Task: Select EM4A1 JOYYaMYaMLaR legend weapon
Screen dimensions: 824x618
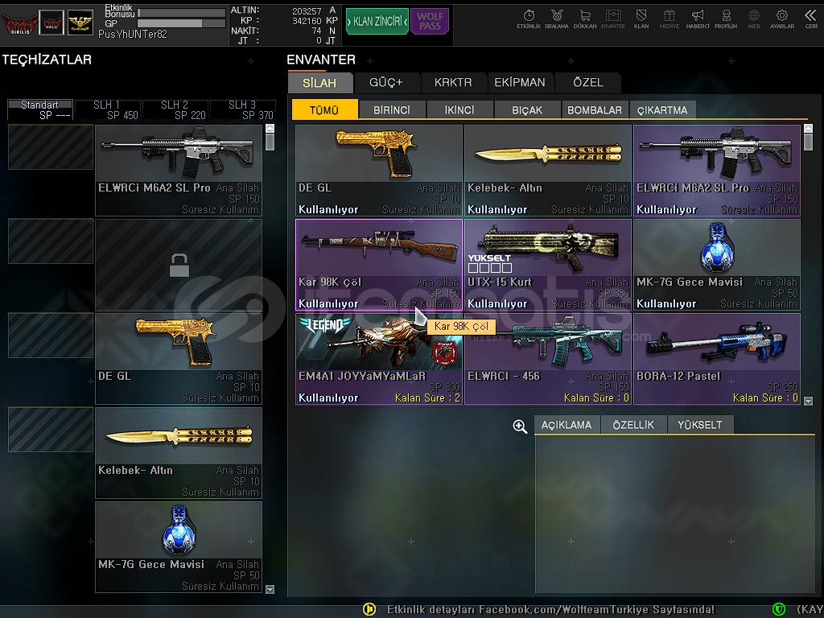Action: [379, 359]
